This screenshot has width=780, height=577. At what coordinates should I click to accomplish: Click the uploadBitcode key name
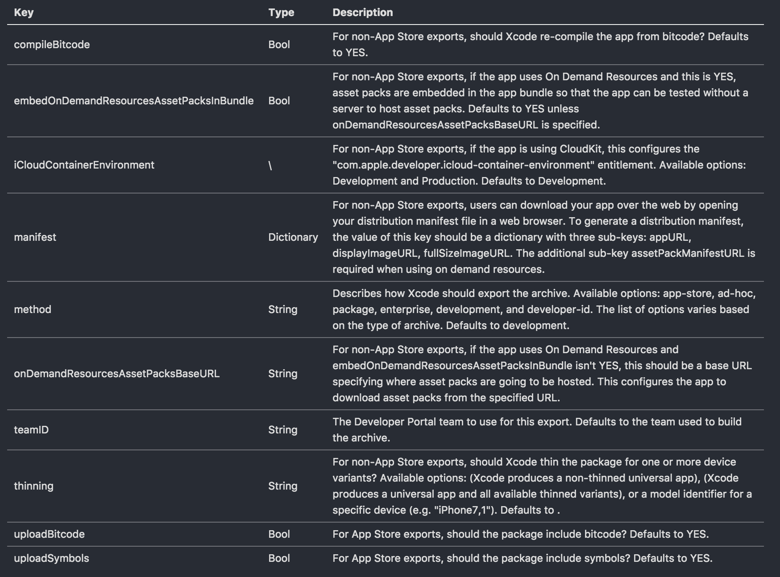pyautogui.click(x=49, y=534)
